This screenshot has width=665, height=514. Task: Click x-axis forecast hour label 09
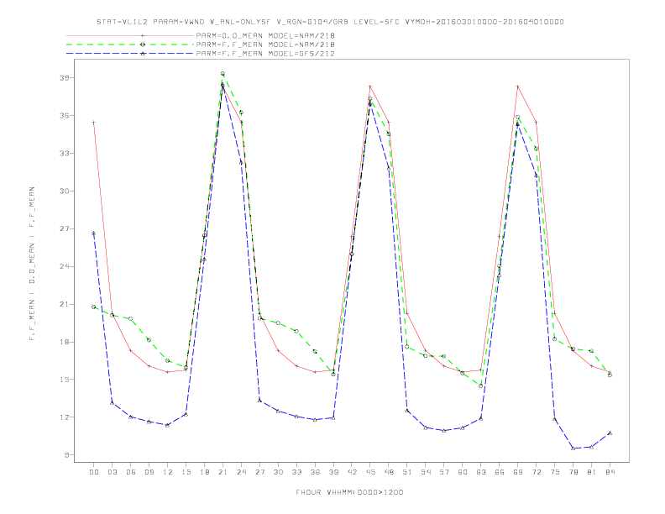(149, 472)
